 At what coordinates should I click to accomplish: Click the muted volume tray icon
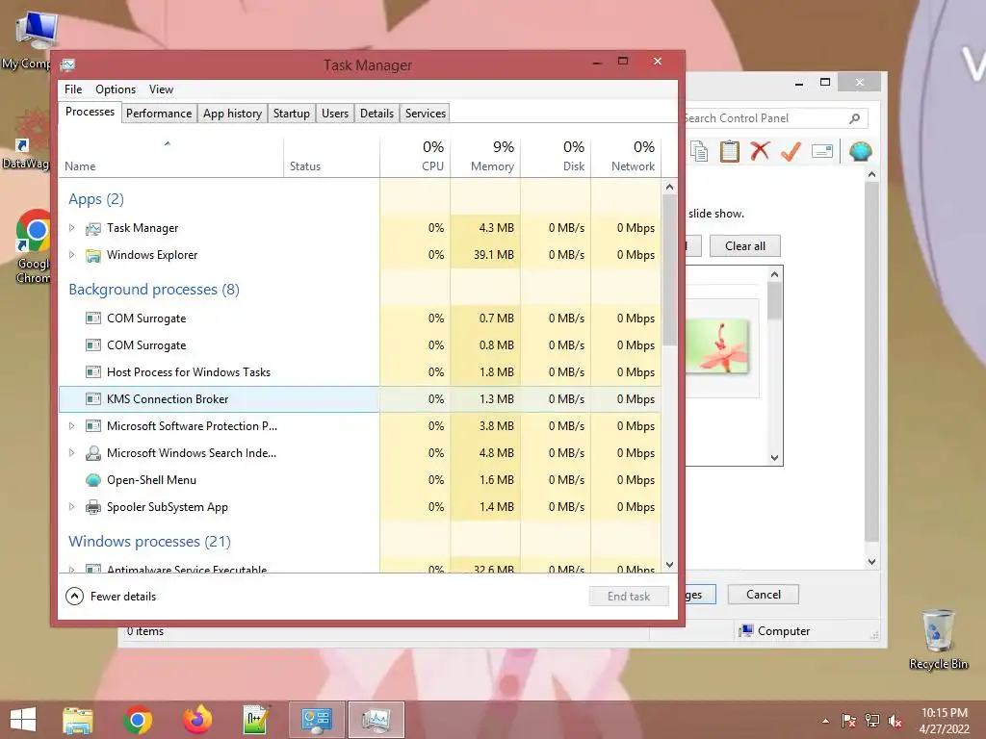[895, 721]
